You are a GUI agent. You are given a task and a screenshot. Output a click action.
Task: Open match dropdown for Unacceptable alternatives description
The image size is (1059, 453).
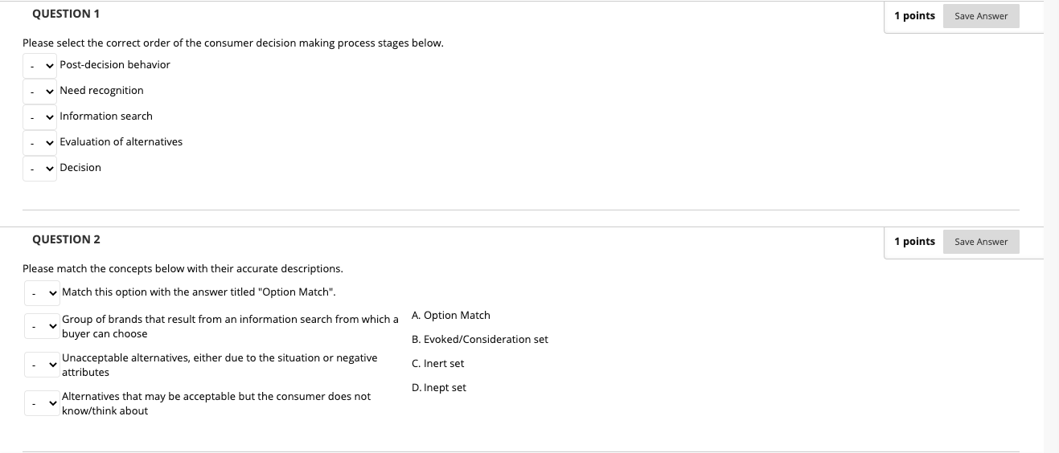[42, 365]
